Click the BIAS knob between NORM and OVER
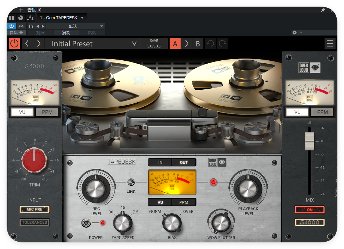 172,223
